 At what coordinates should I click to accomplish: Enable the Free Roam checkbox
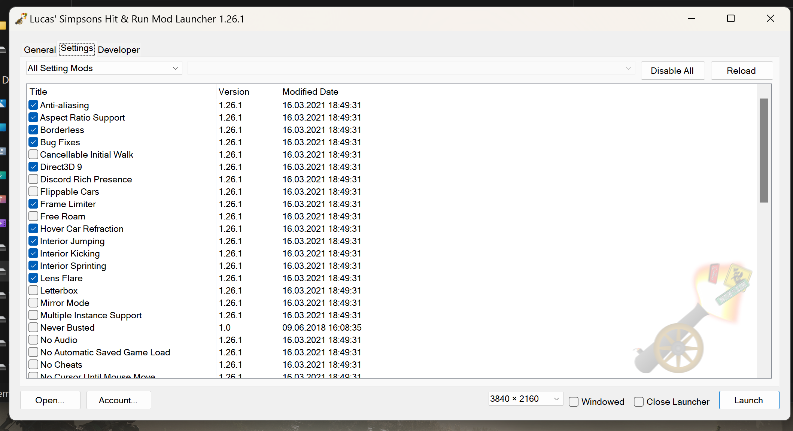coord(33,216)
